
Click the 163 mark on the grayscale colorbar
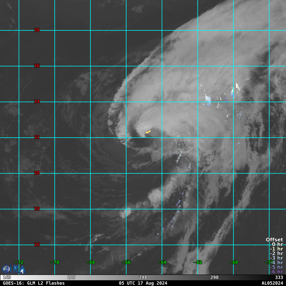pos(6,277)
